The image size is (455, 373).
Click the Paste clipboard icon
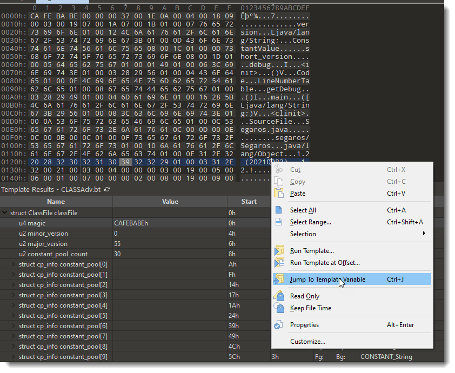[x=279, y=194]
